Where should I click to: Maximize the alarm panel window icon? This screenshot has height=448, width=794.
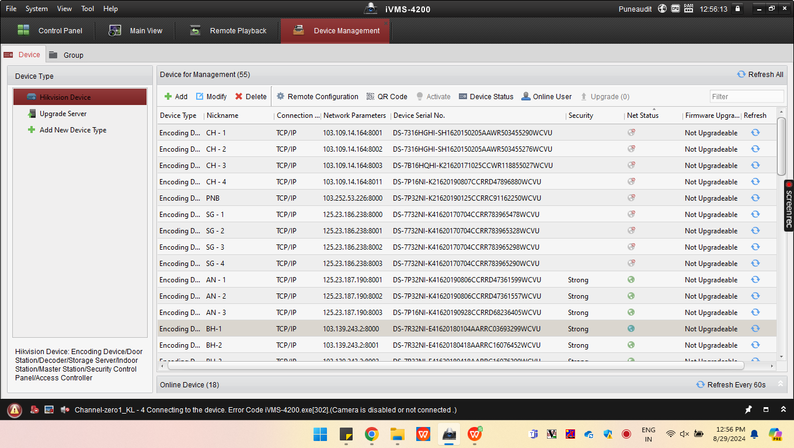(766, 409)
